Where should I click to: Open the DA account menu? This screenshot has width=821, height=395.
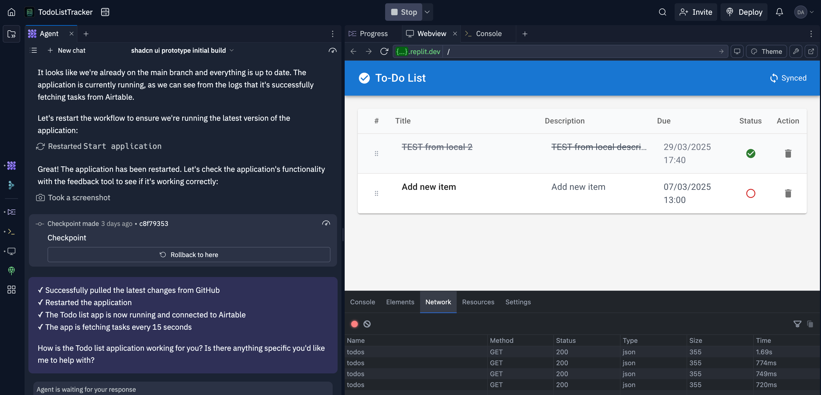pyautogui.click(x=804, y=12)
